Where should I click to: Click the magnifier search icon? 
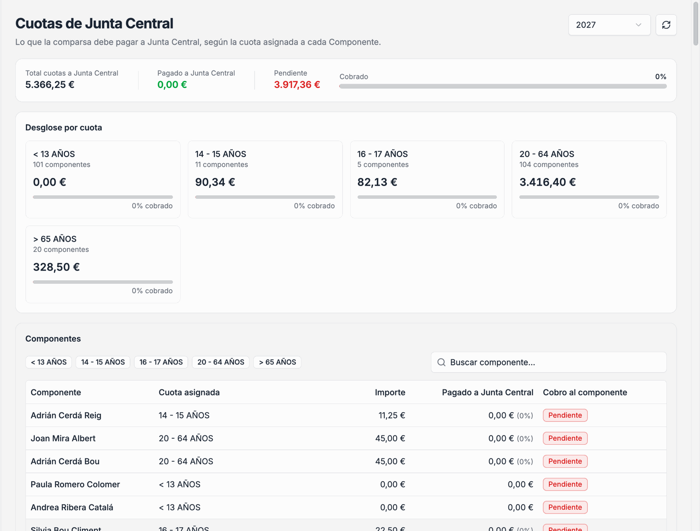point(441,362)
